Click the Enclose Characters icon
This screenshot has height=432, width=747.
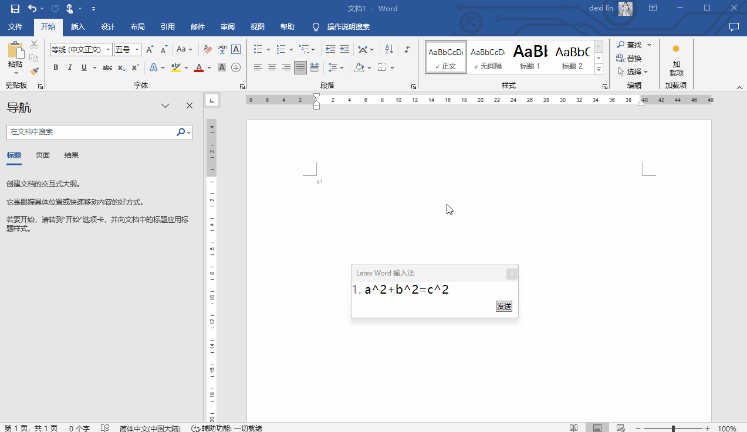pyautogui.click(x=236, y=68)
